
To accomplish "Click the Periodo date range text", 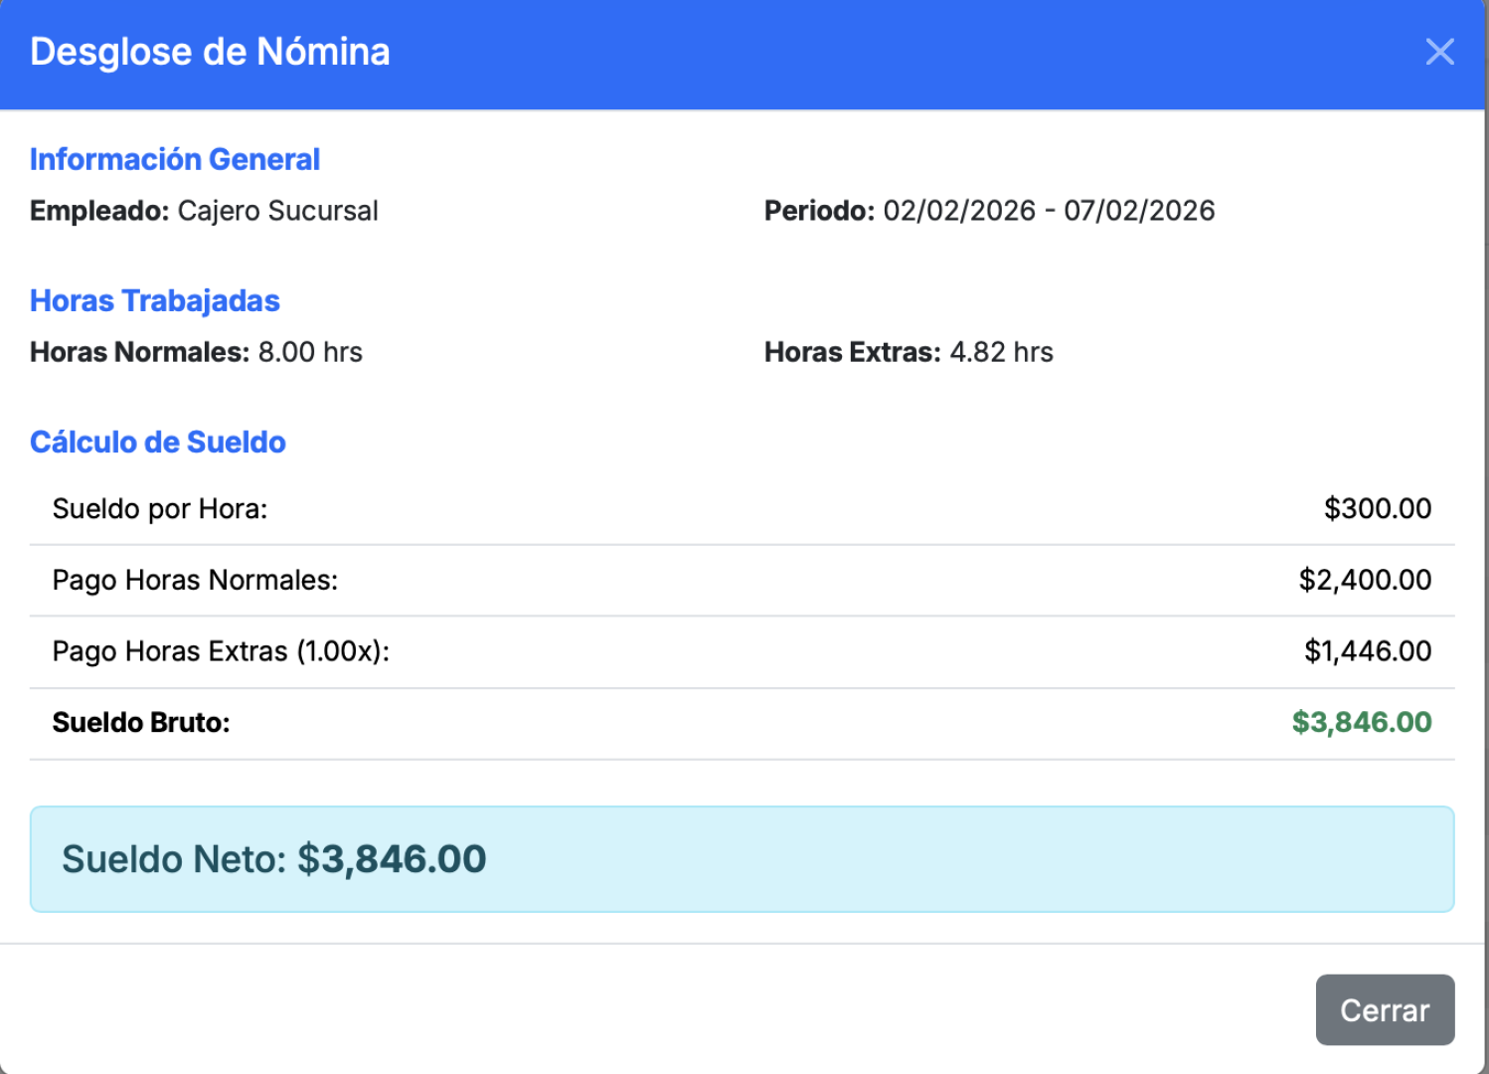I will point(989,211).
